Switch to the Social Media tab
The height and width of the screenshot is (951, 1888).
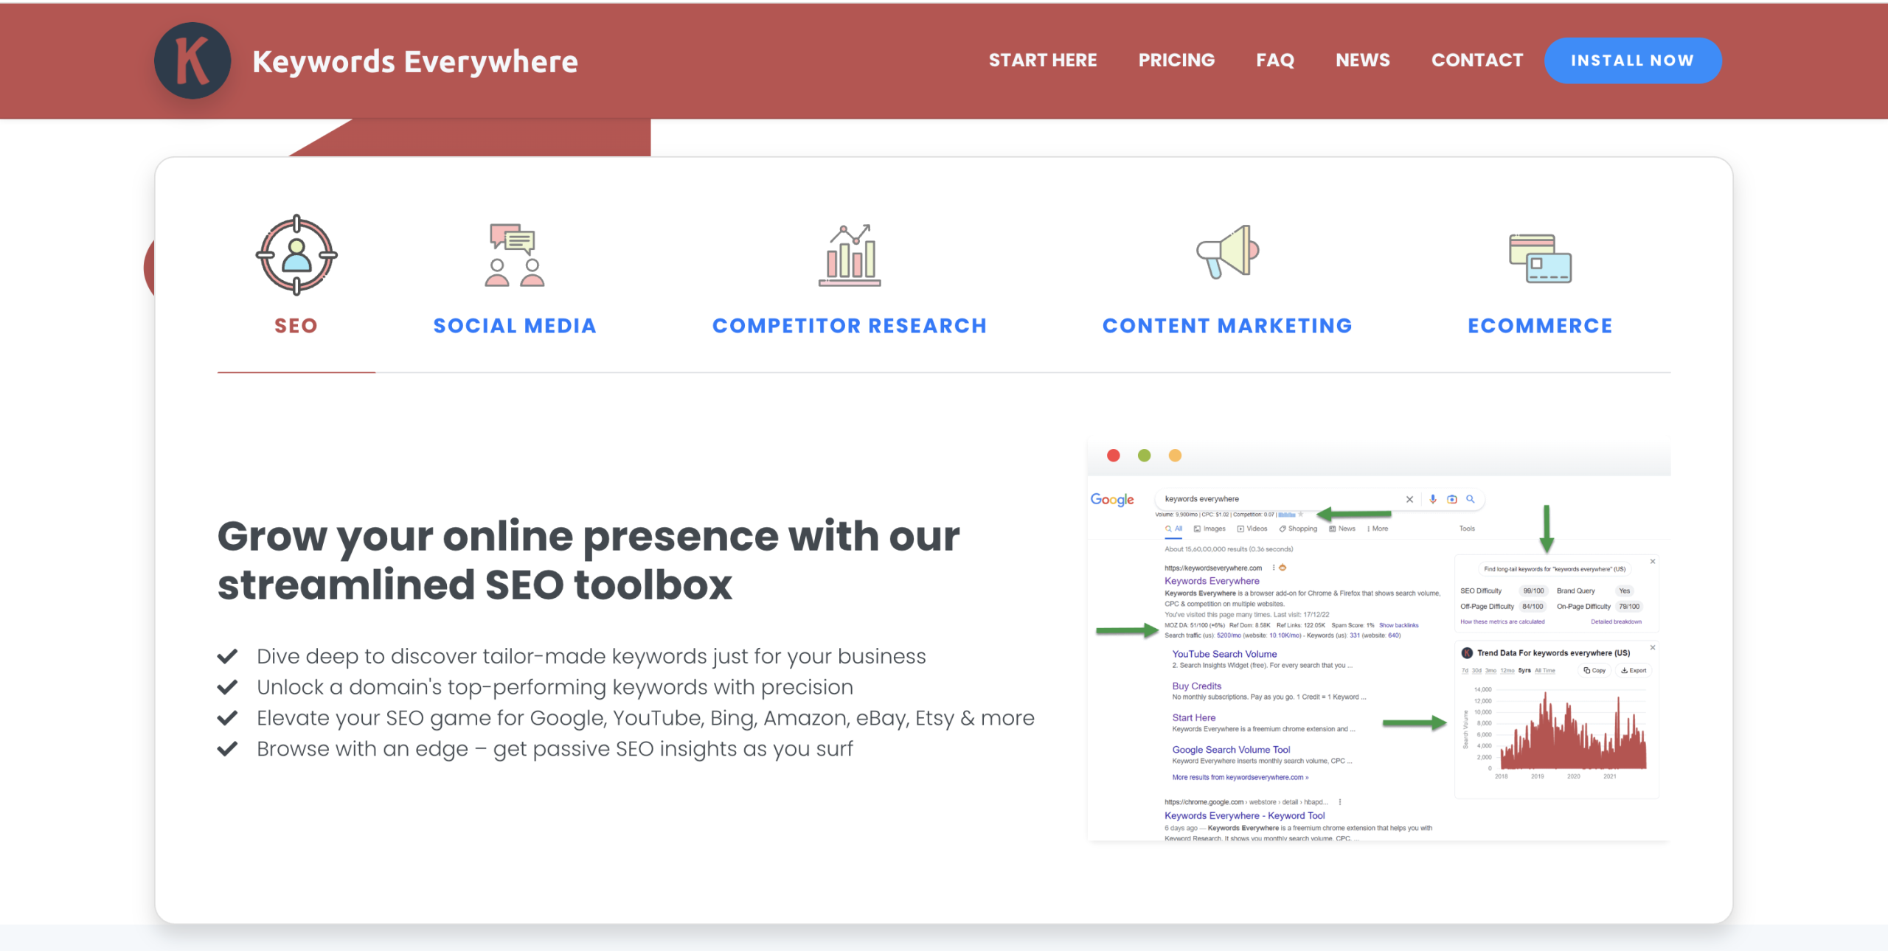pos(514,326)
